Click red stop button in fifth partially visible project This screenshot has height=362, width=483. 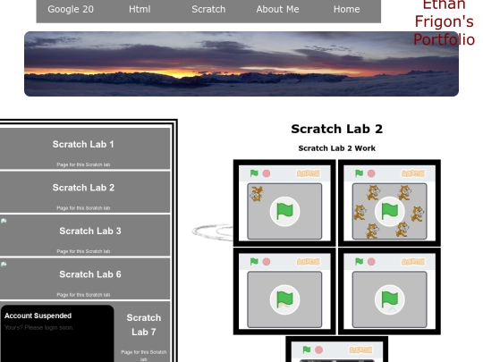[318, 350]
